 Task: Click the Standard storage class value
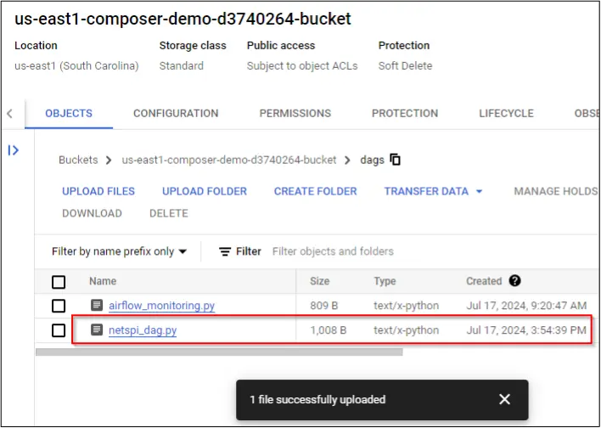pyautogui.click(x=182, y=66)
